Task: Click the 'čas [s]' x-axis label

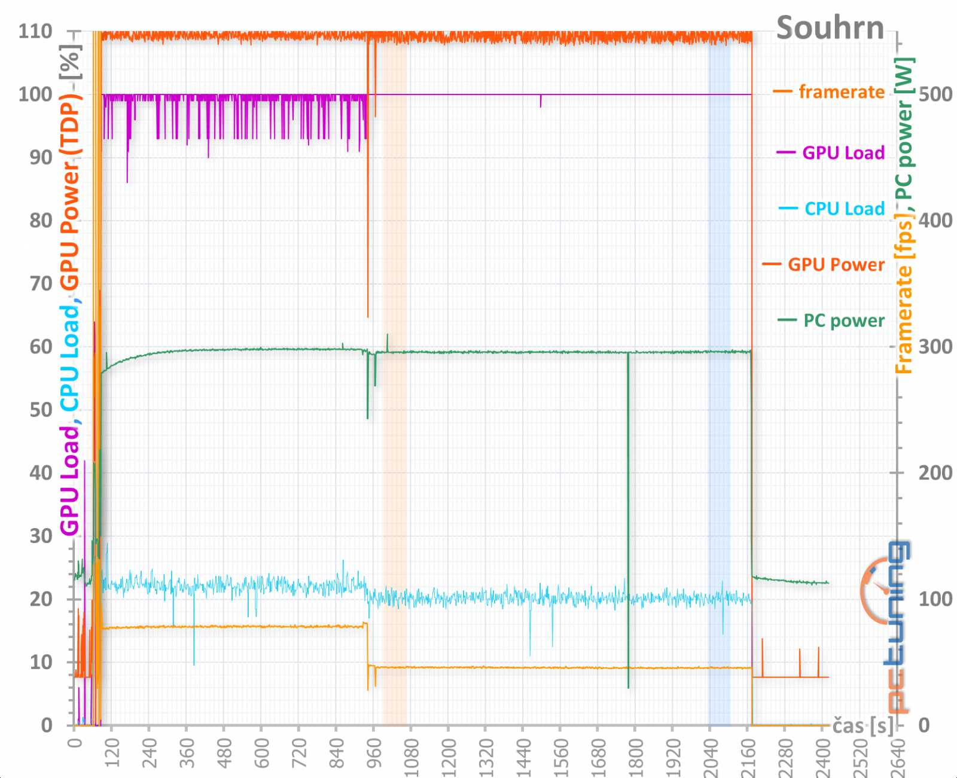Action: (x=862, y=727)
